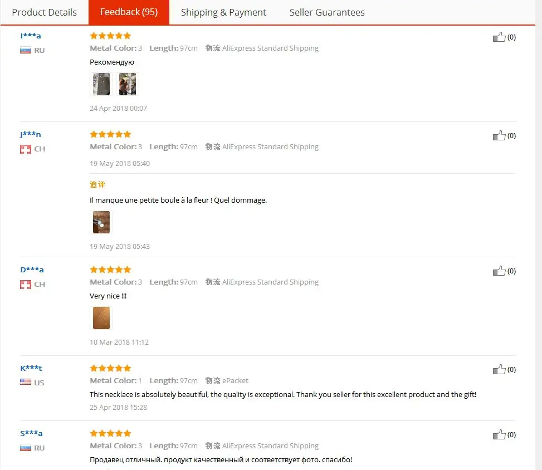The height and width of the screenshot is (470, 542).
Task: Open the Seller Guarantees tab
Action: click(x=327, y=12)
